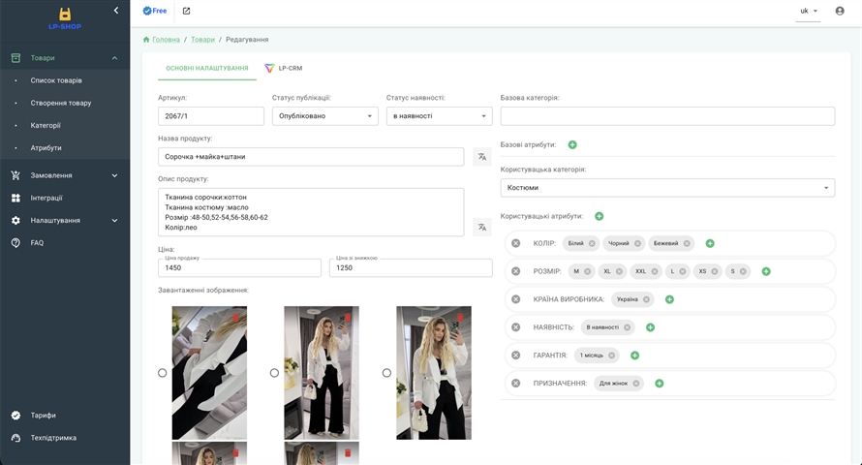Select first image as the main photo
The image size is (862, 465).
pos(162,373)
